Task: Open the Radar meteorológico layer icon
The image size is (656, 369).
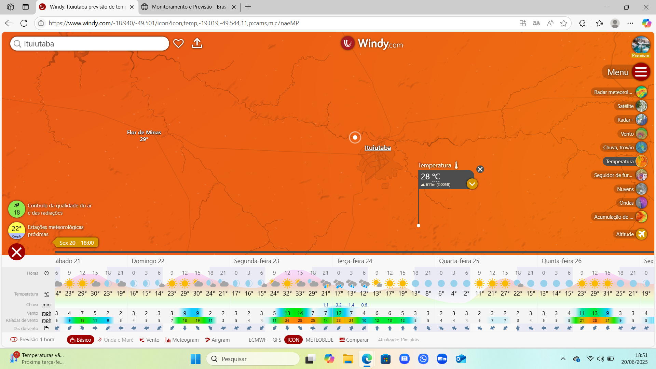Action: click(641, 92)
